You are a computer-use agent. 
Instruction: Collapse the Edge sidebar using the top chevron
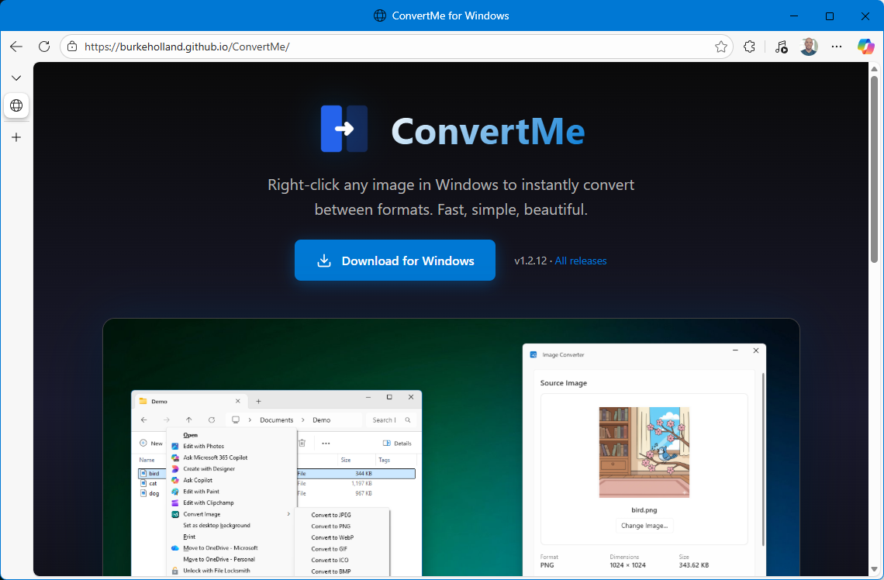(16, 78)
